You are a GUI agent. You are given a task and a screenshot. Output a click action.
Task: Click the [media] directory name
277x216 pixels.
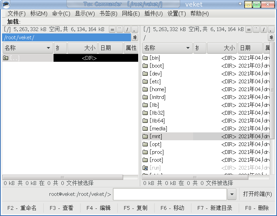pyautogui.click(x=158, y=129)
